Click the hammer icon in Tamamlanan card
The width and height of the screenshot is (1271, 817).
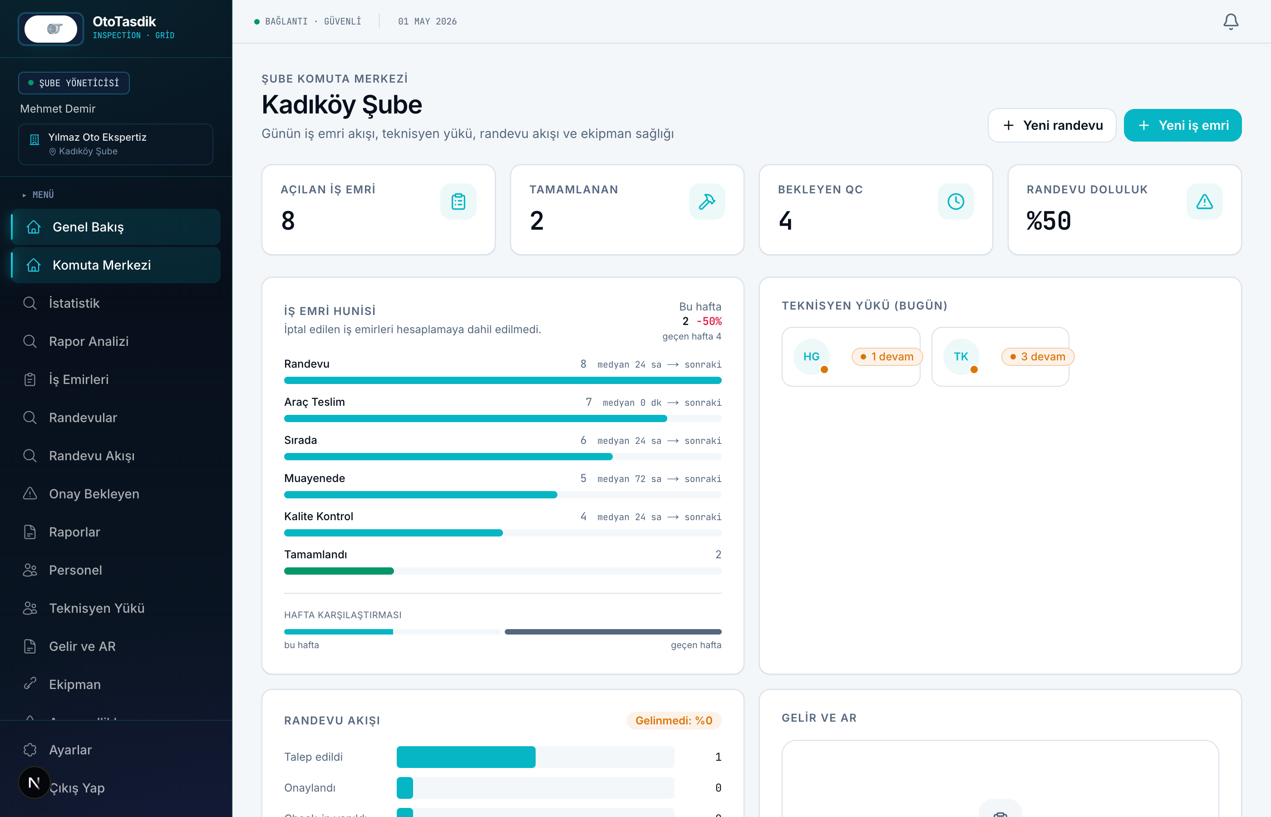tap(707, 202)
